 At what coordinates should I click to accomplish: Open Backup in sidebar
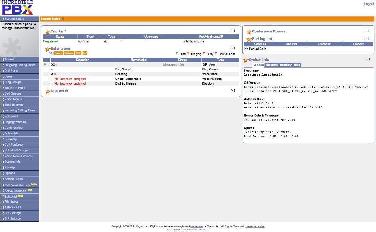tap(20, 168)
